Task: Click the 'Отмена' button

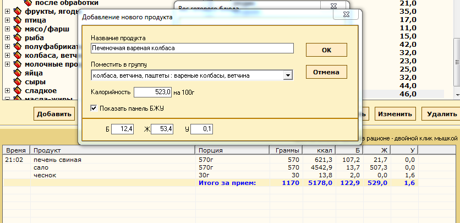Action: (326, 72)
